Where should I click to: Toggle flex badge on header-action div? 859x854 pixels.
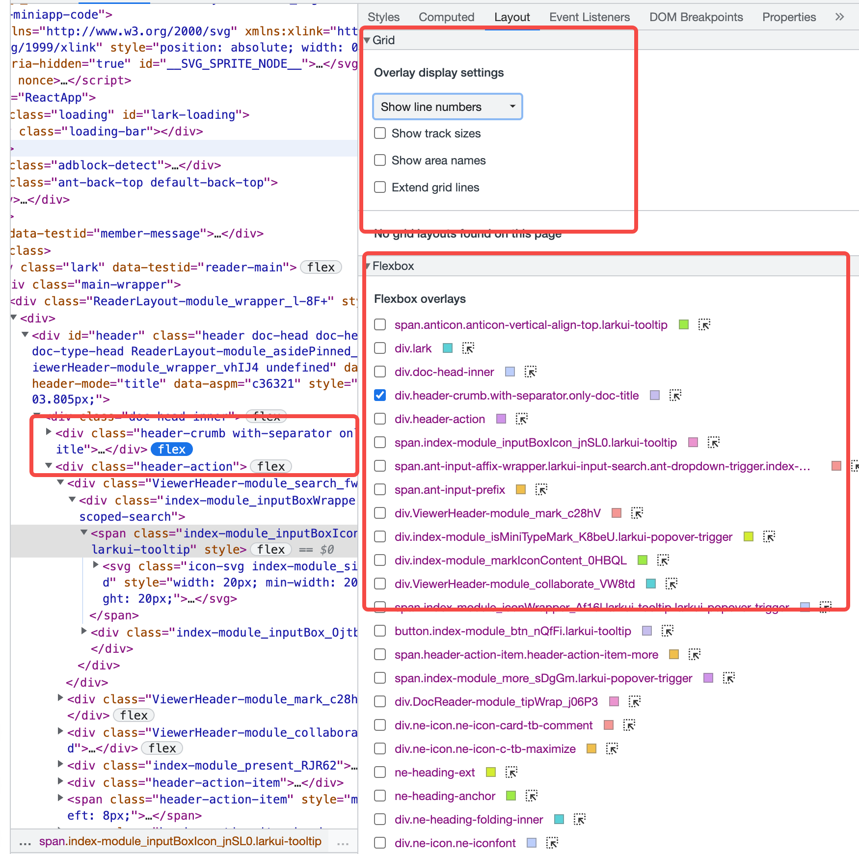pyautogui.click(x=271, y=467)
